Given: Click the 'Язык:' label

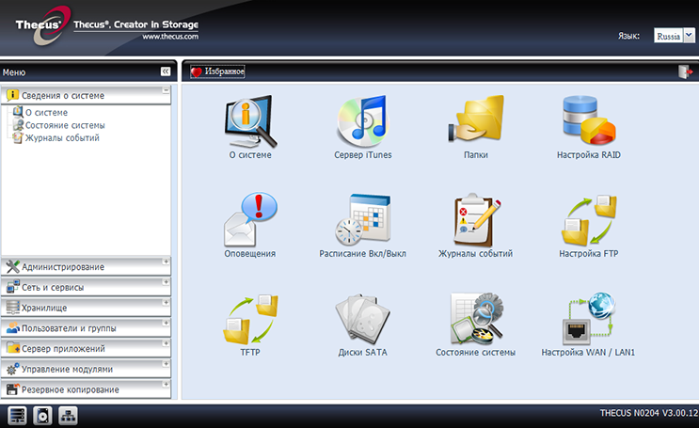Looking at the screenshot, I should tap(628, 36).
